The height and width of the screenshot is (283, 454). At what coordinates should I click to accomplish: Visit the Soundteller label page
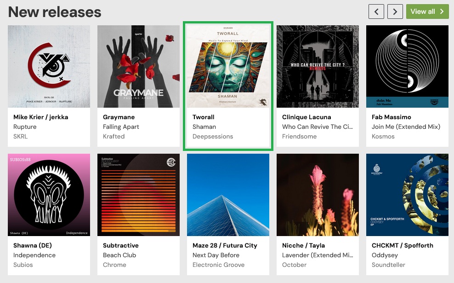click(388, 265)
